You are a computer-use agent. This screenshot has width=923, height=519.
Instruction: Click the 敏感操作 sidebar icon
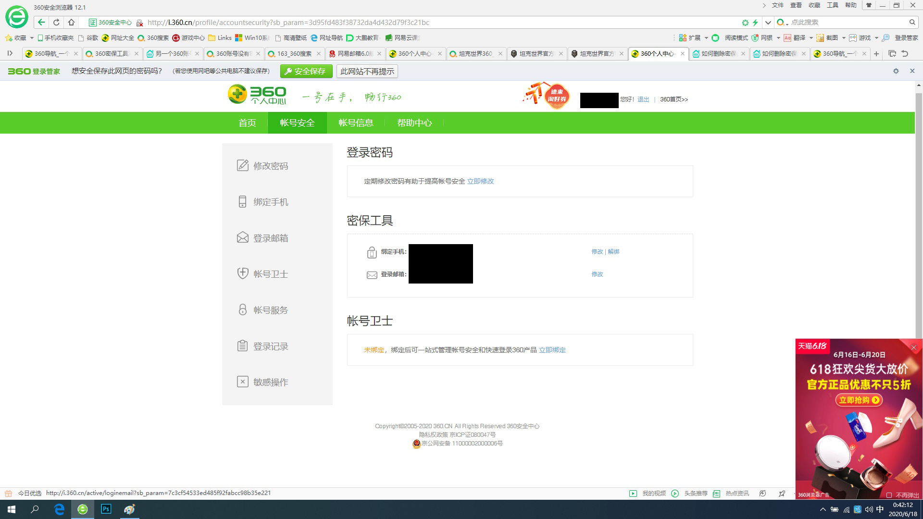[242, 381]
